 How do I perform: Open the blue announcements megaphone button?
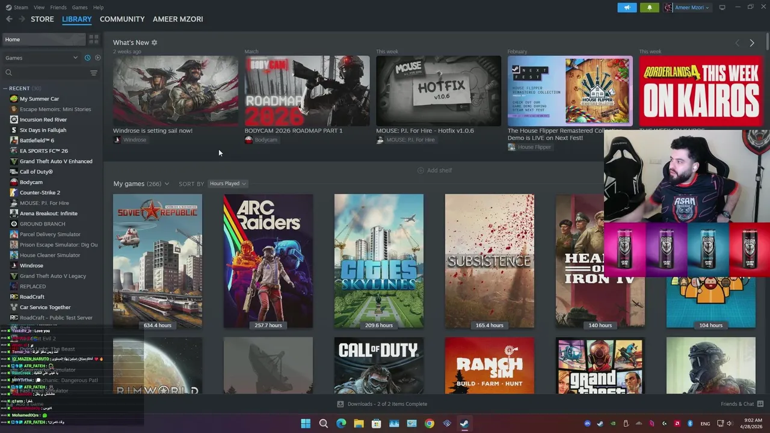point(627,8)
